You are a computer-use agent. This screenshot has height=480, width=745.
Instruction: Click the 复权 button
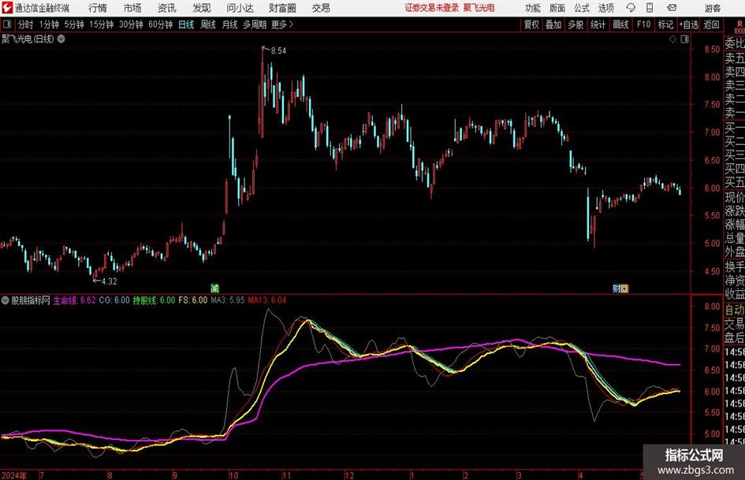click(x=531, y=24)
